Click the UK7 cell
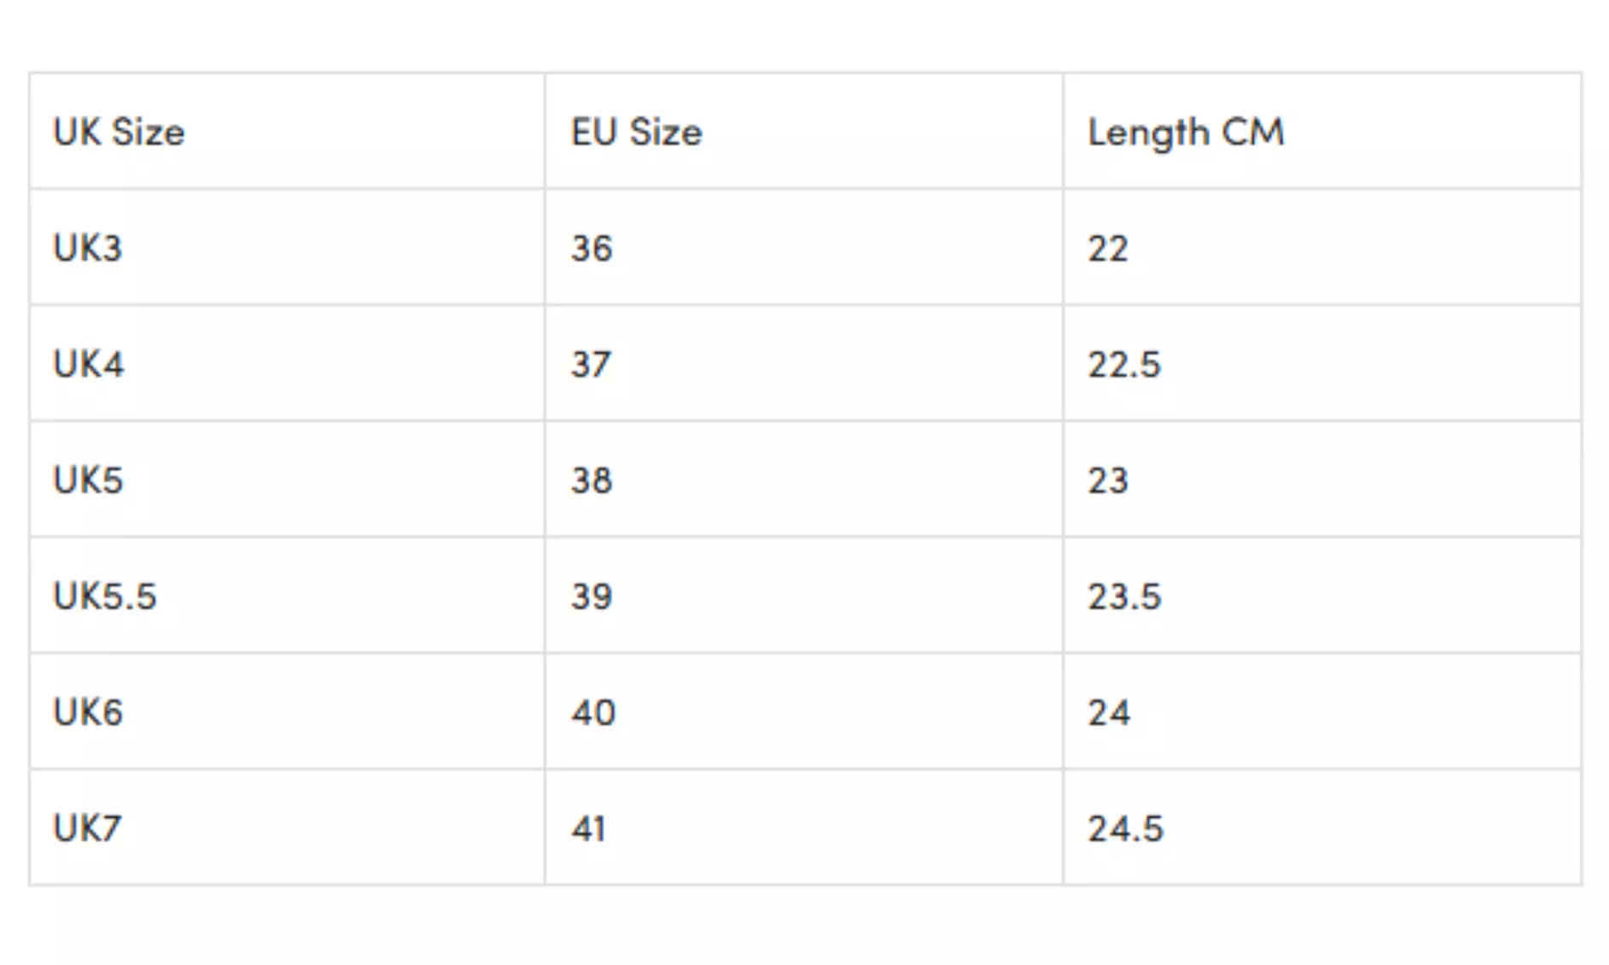This screenshot has height=965, width=1609. click(x=87, y=828)
